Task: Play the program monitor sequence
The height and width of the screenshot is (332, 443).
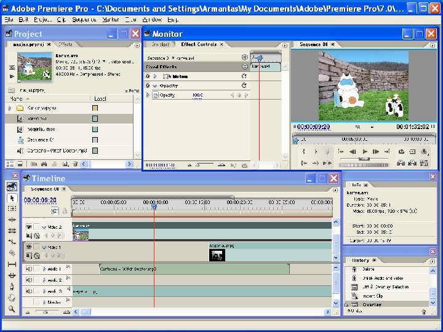Action: click(365, 152)
